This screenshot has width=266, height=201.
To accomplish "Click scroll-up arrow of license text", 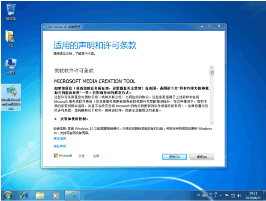I will coord(211,68).
